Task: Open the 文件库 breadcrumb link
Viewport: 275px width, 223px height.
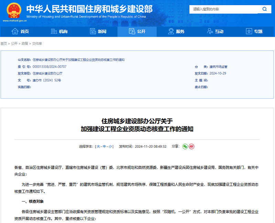Action: tap(37, 44)
